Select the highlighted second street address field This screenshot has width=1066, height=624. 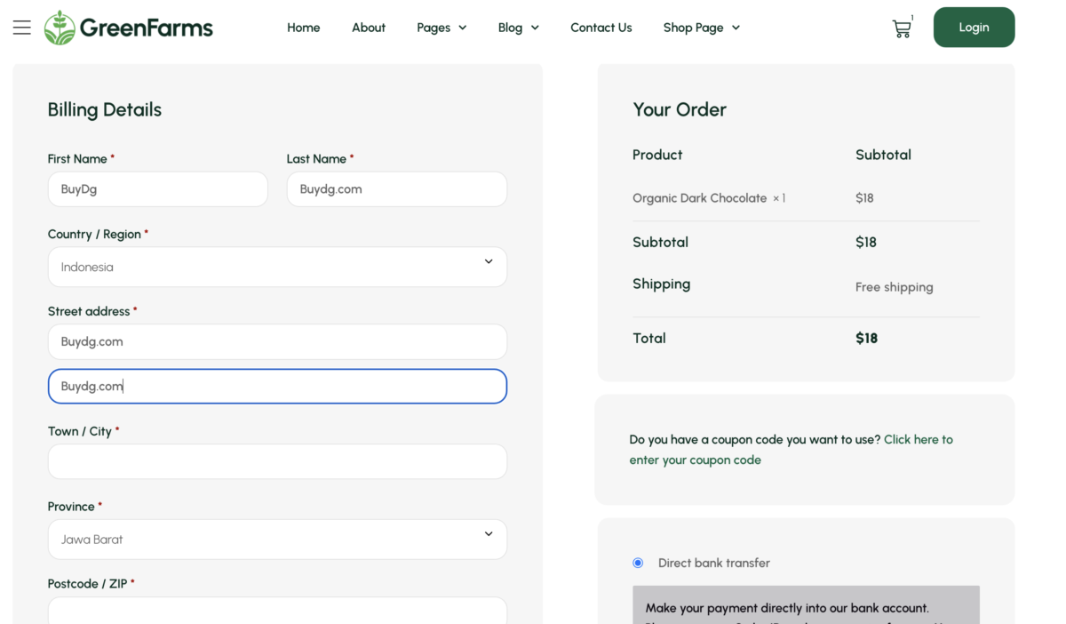click(277, 386)
